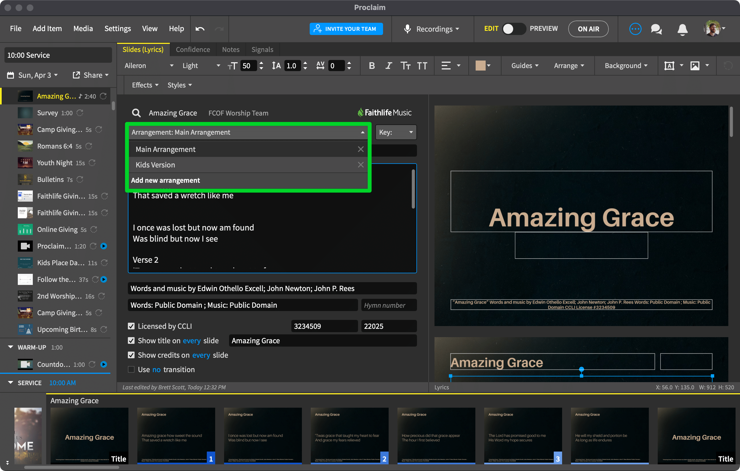Image resolution: width=740 pixels, height=471 pixels.
Task: Click the play icon on Countdown item
Action: click(x=104, y=364)
